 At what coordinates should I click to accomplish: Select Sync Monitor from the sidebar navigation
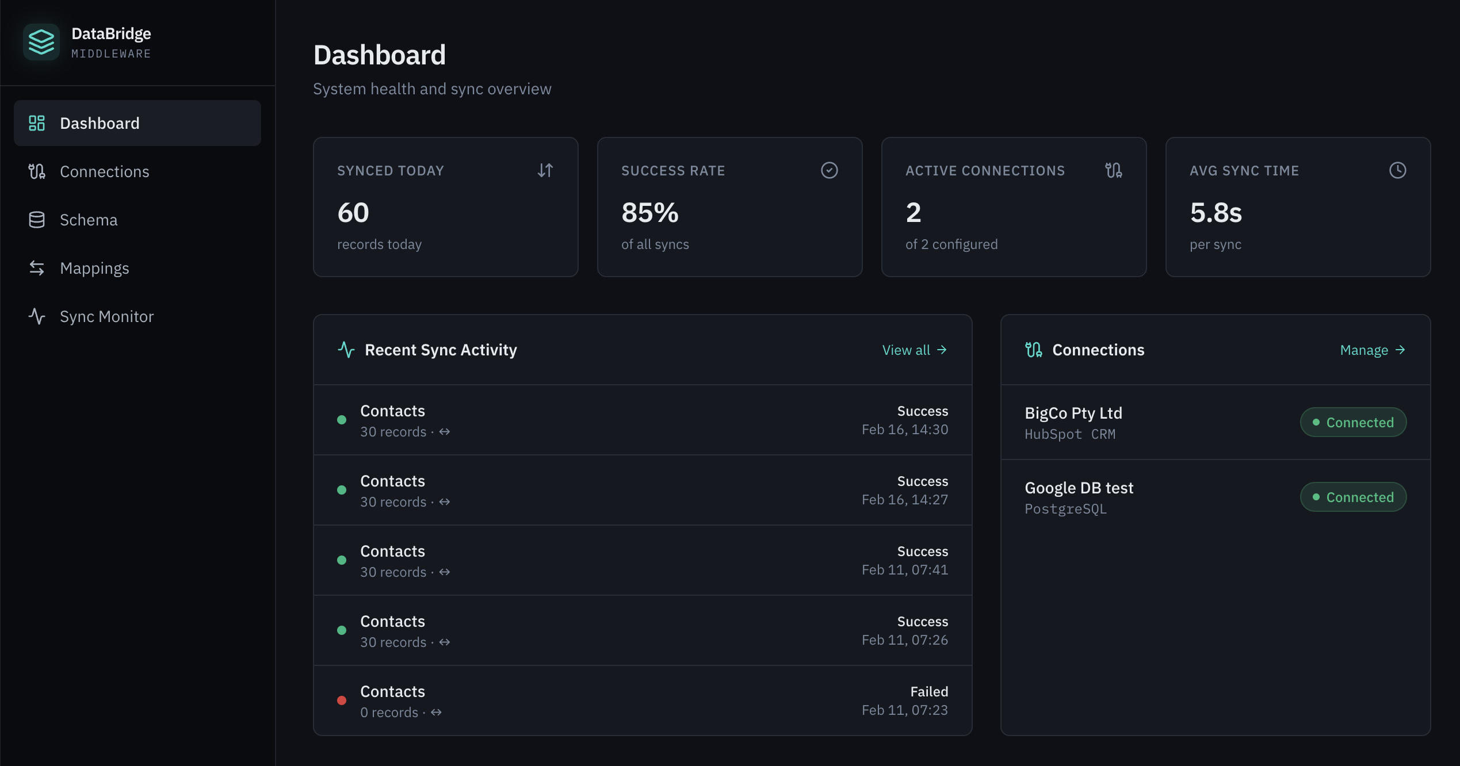click(106, 316)
